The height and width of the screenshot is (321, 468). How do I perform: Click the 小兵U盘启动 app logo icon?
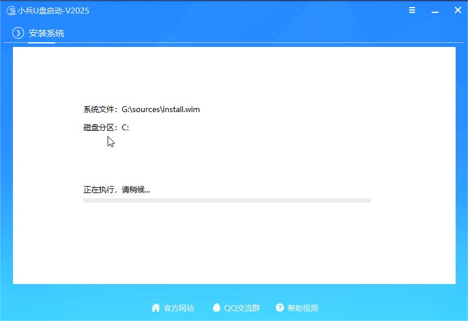tap(11, 11)
